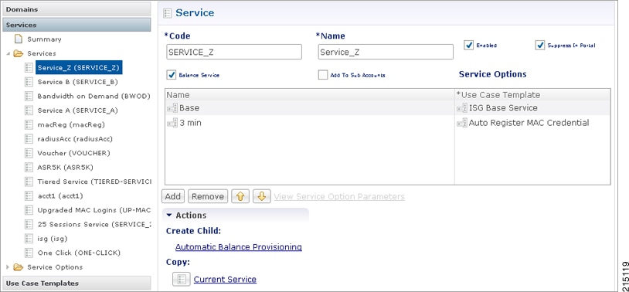Click the Copy Current Service icon
The width and height of the screenshot is (629, 292).
click(x=182, y=279)
